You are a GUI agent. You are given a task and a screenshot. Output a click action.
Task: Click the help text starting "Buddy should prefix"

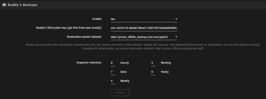[x=143, y=45]
